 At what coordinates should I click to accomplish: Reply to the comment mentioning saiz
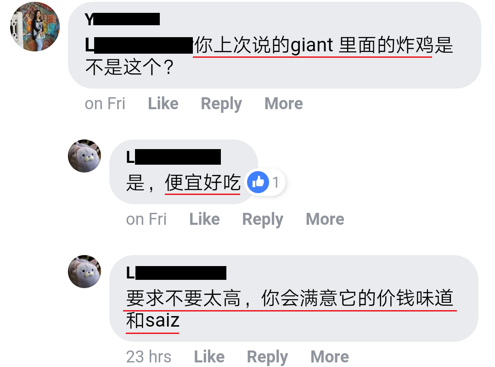click(267, 357)
